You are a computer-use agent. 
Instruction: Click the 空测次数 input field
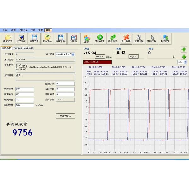point(65,84)
